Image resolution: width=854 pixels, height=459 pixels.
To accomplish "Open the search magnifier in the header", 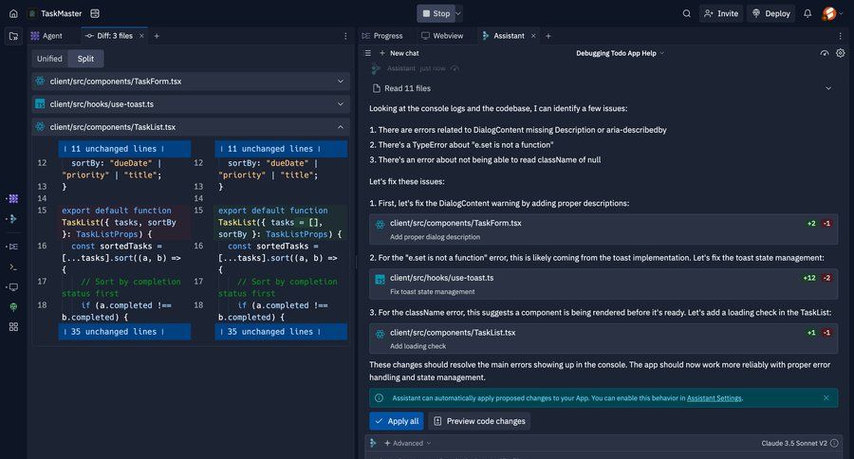I will point(687,13).
